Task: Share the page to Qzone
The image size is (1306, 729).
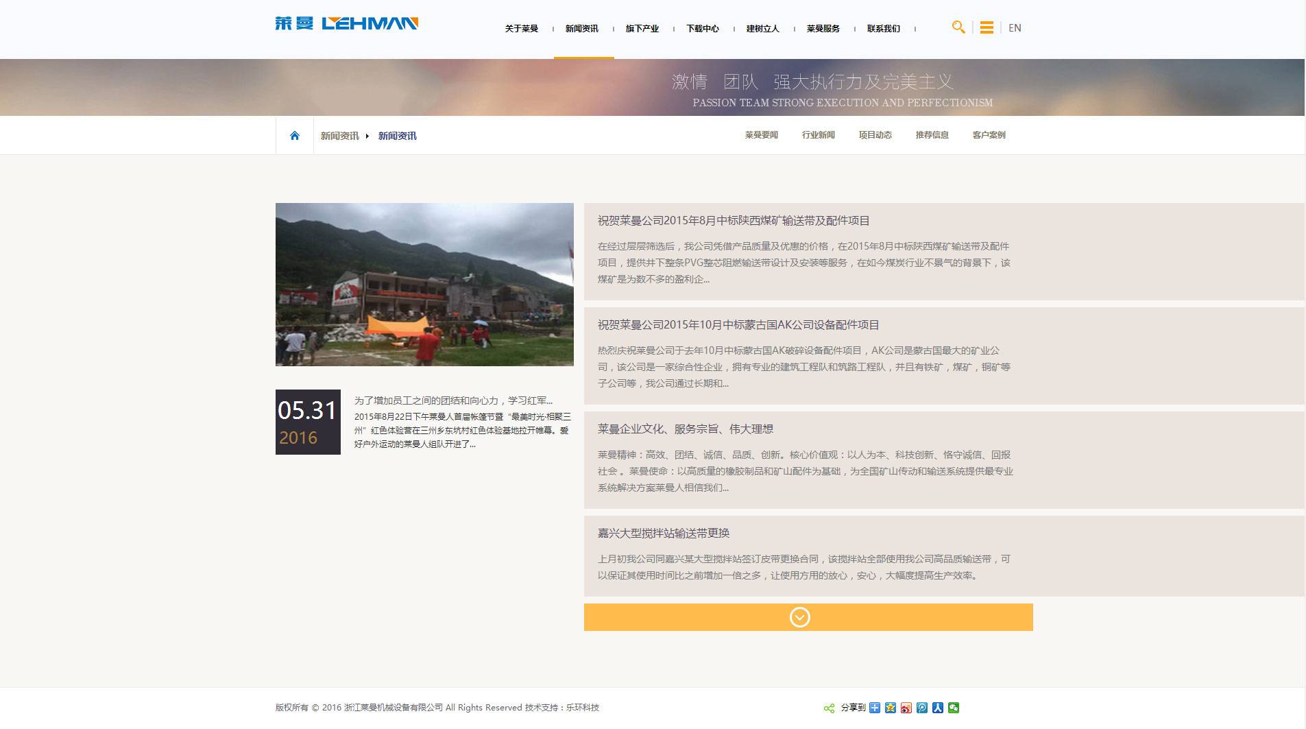Action: [x=891, y=707]
